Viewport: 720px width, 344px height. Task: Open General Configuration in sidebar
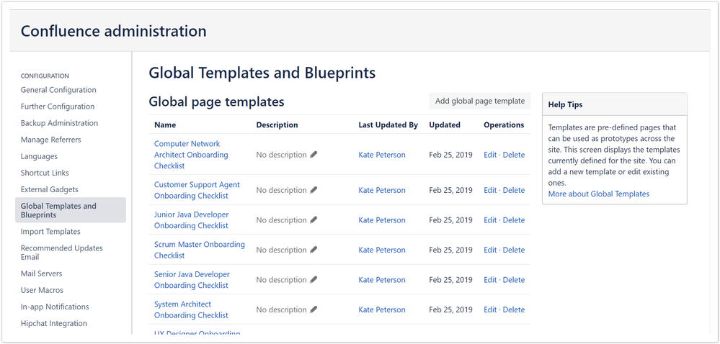click(58, 90)
